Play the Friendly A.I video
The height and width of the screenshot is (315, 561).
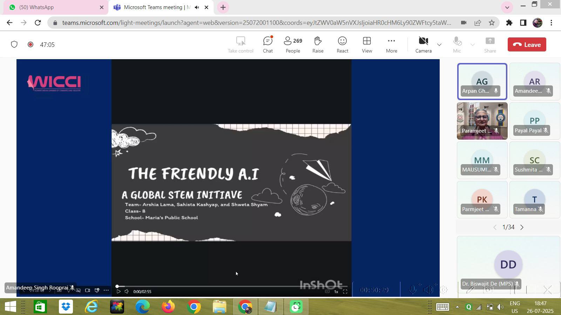pyautogui.click(x=119, y=292)
